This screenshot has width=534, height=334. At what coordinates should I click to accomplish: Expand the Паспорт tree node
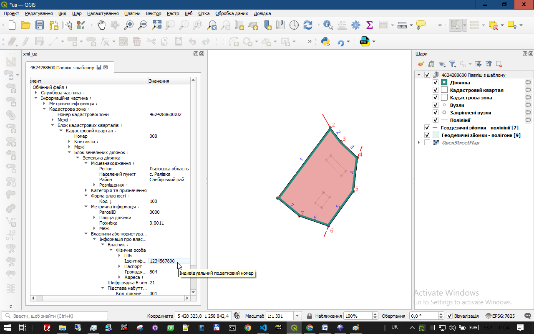tap(120, 266)
